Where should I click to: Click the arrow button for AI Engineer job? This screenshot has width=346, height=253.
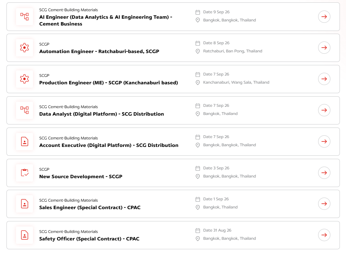click(x=324, y=17)
